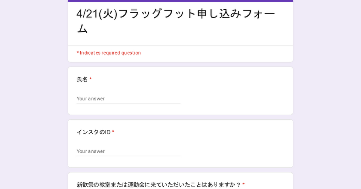This screenshot has width=361, height=189.
Task: Click the asterisk before 'Indicates required question'
Action: tap(78, 53)
